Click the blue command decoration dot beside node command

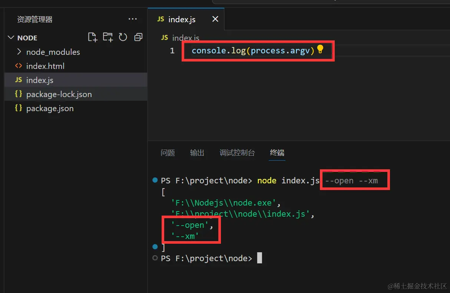pos(155,180)
